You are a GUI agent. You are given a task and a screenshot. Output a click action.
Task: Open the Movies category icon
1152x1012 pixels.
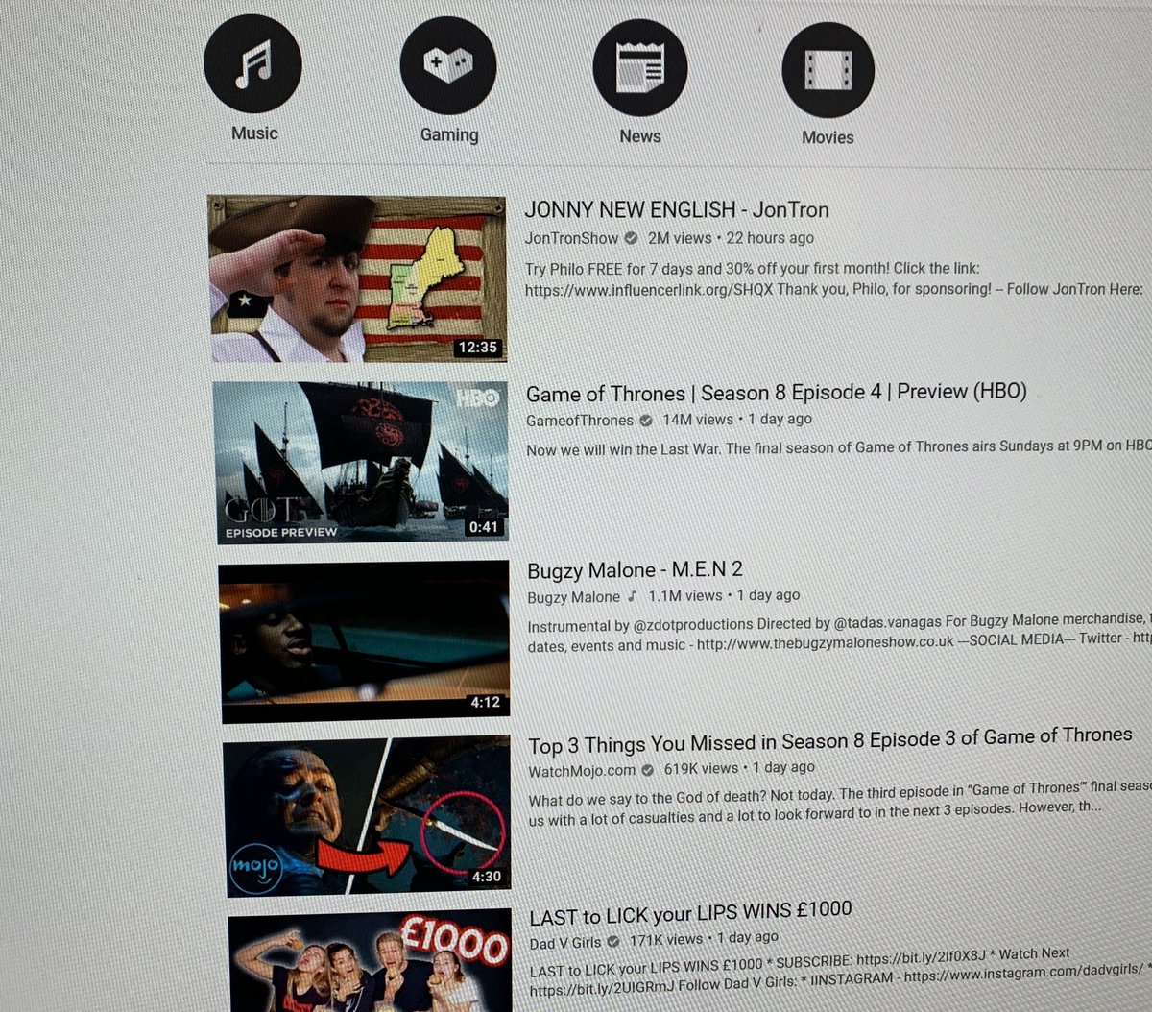828,70
